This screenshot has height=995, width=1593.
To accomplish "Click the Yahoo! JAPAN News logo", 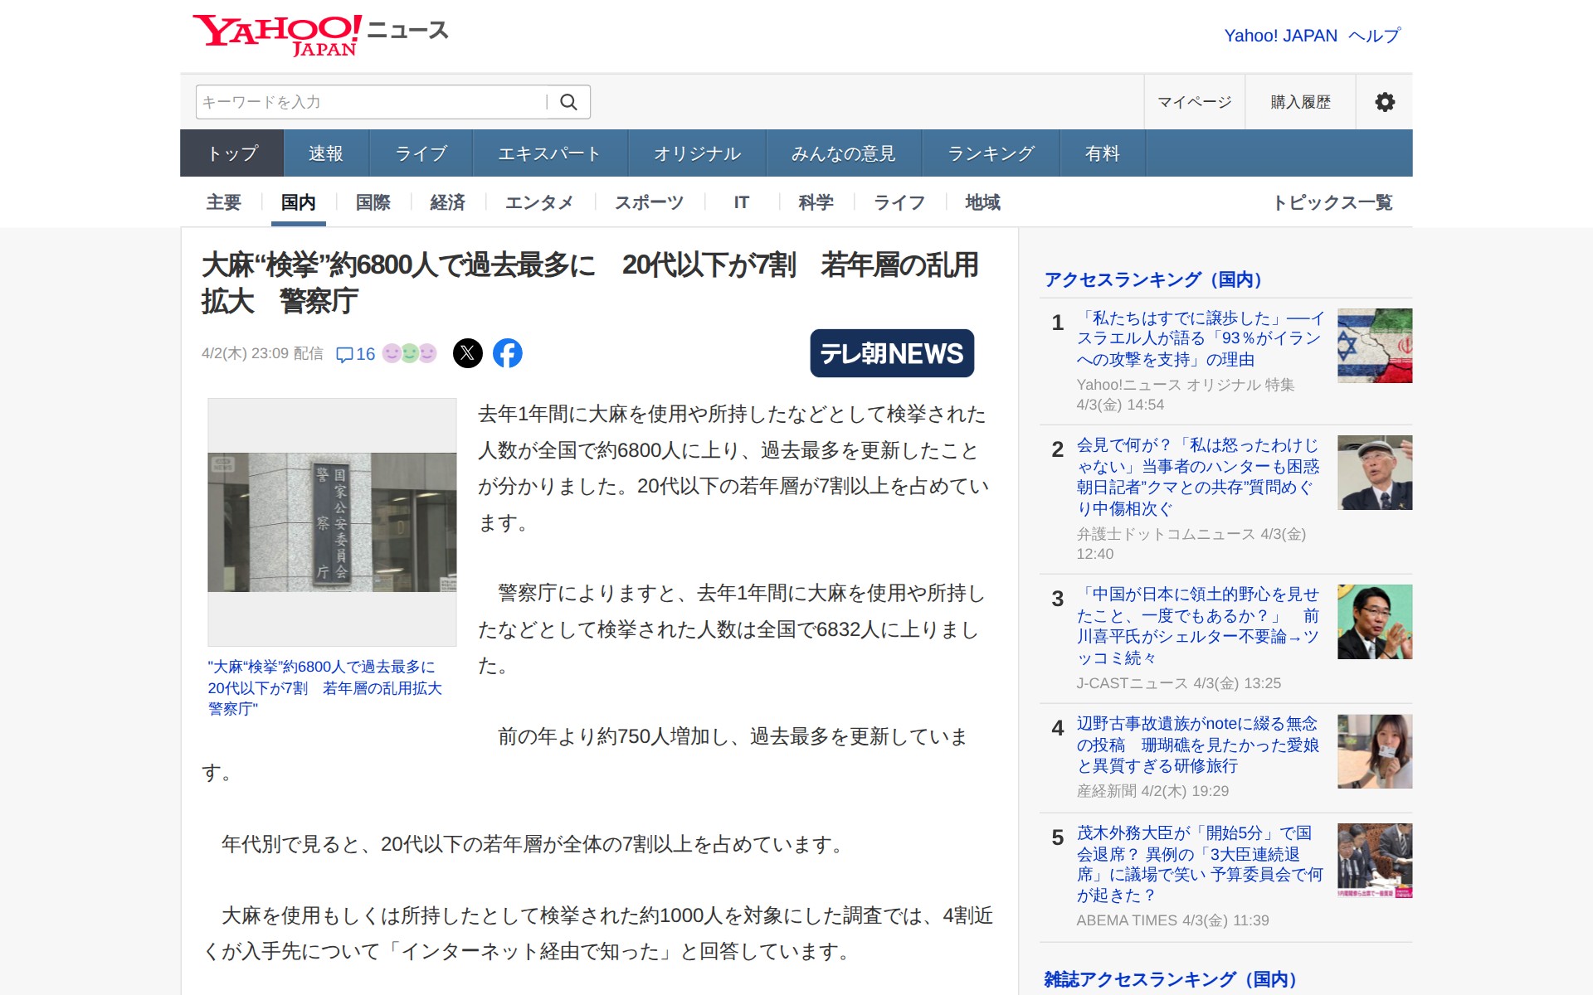I will click(x=320, y=35).
